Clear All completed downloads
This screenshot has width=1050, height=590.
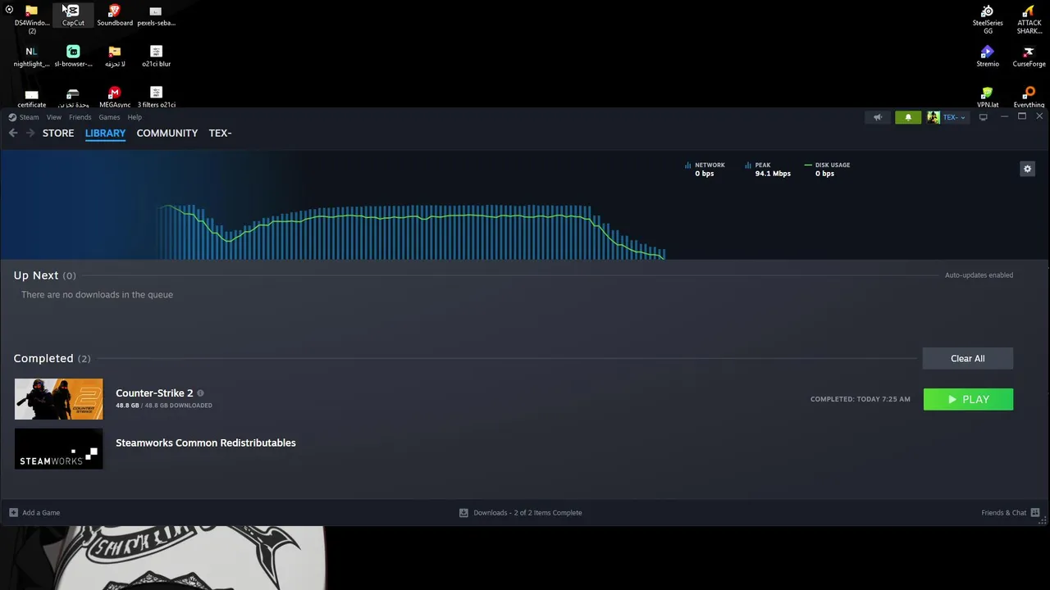tap(968, 358)
